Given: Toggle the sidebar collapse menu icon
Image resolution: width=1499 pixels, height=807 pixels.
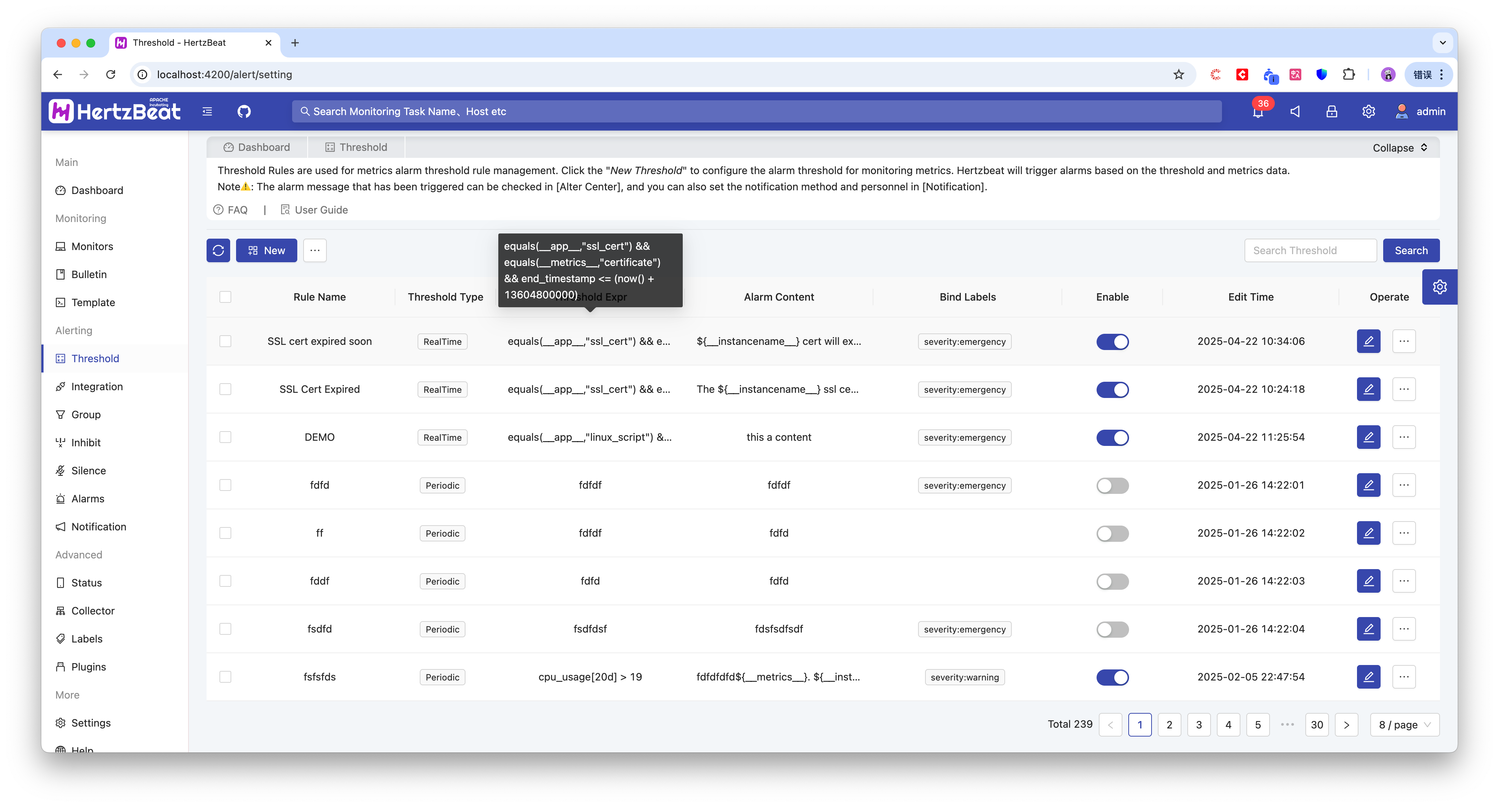Looking at the screenshot, I should point(207,111).
